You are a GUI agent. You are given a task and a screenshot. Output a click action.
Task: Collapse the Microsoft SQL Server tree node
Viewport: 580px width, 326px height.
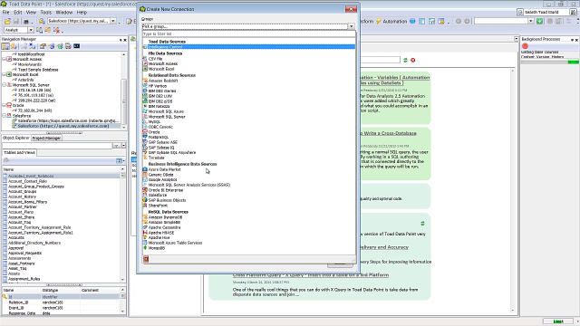pyautogui.click(x=4, y=84)
